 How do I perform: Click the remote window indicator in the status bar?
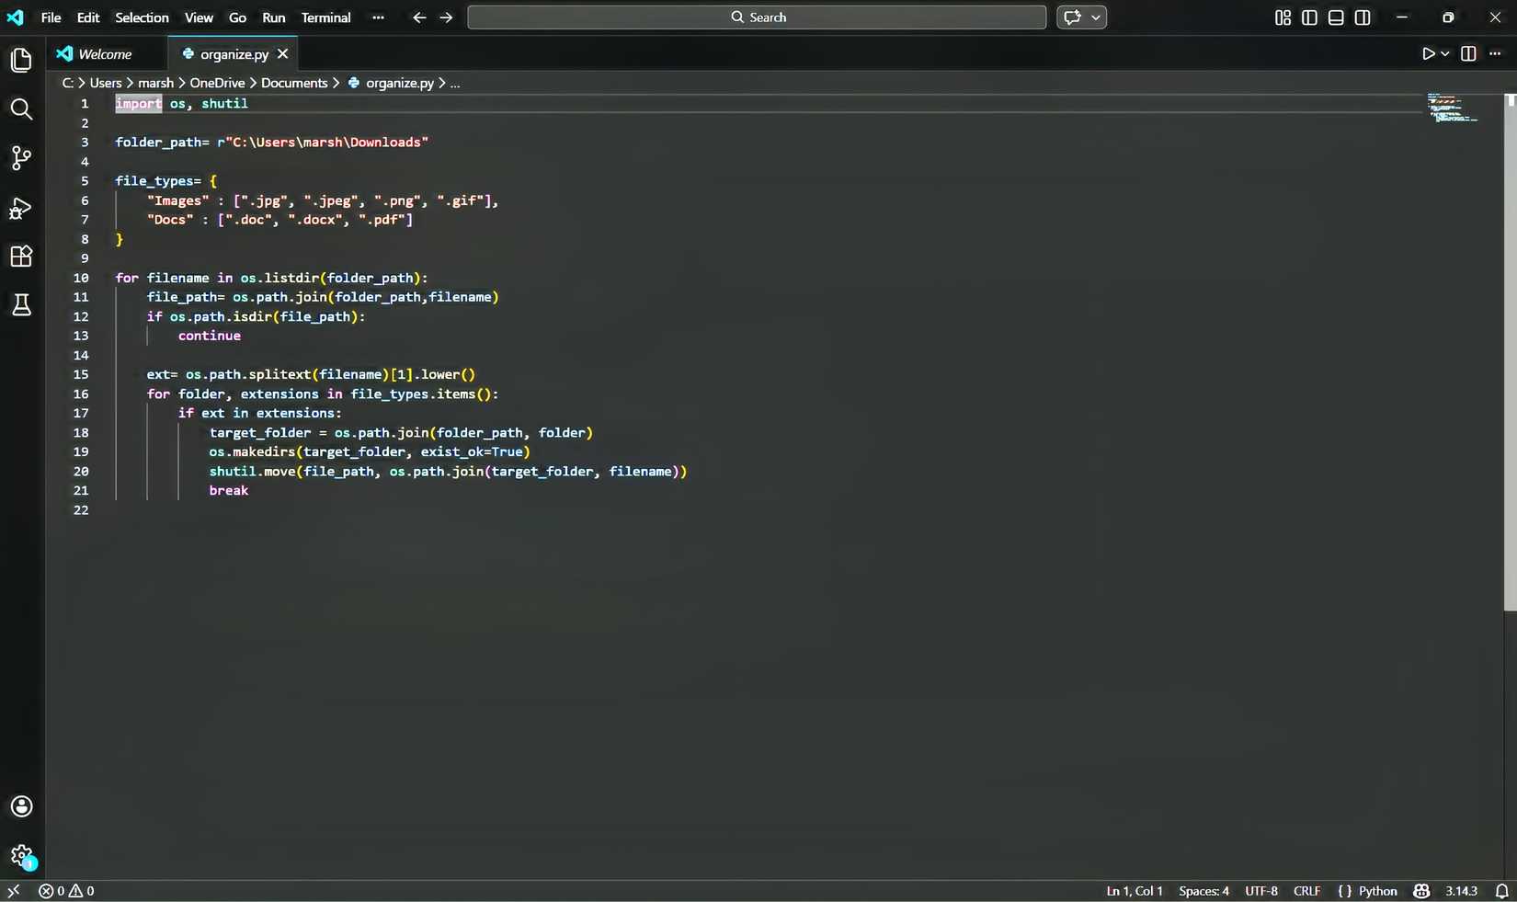point(14,891)
